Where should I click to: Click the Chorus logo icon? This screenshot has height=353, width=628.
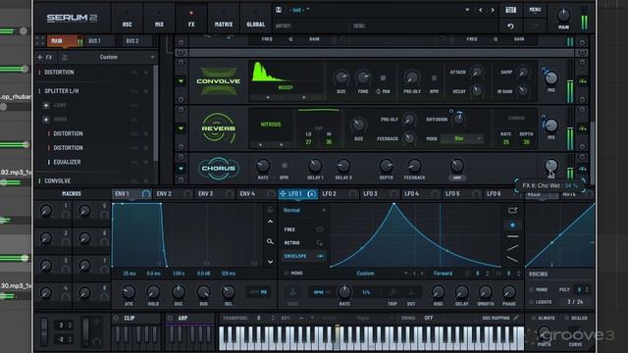coord(218,168)
